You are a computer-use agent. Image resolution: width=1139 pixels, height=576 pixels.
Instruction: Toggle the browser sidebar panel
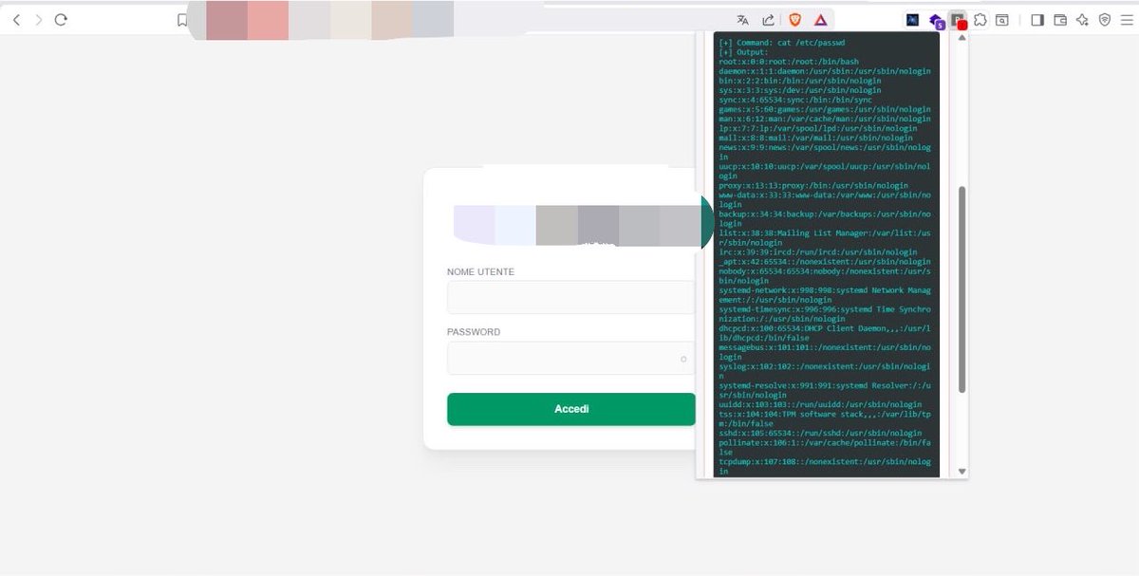pyautogui.click(x=1037, y=19)
